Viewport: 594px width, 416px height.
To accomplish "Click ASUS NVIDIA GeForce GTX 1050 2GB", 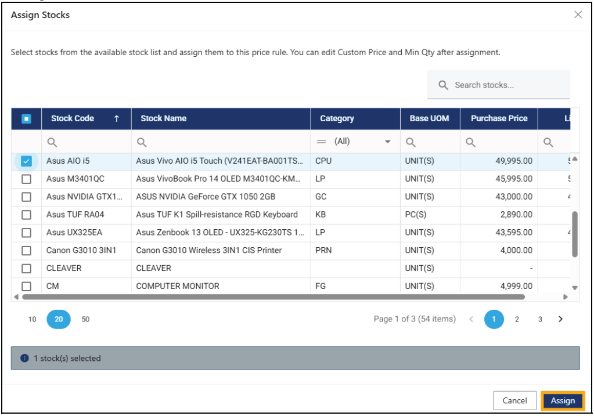I will (x=206, y=197).
